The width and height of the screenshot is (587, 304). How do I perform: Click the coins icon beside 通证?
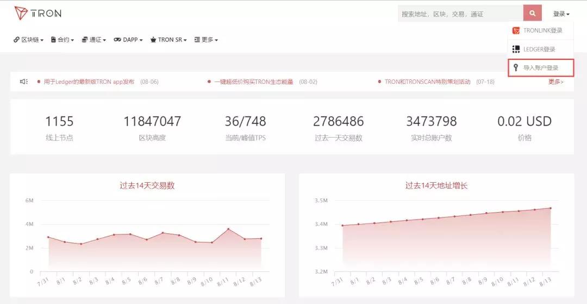[x=85, y=40]
